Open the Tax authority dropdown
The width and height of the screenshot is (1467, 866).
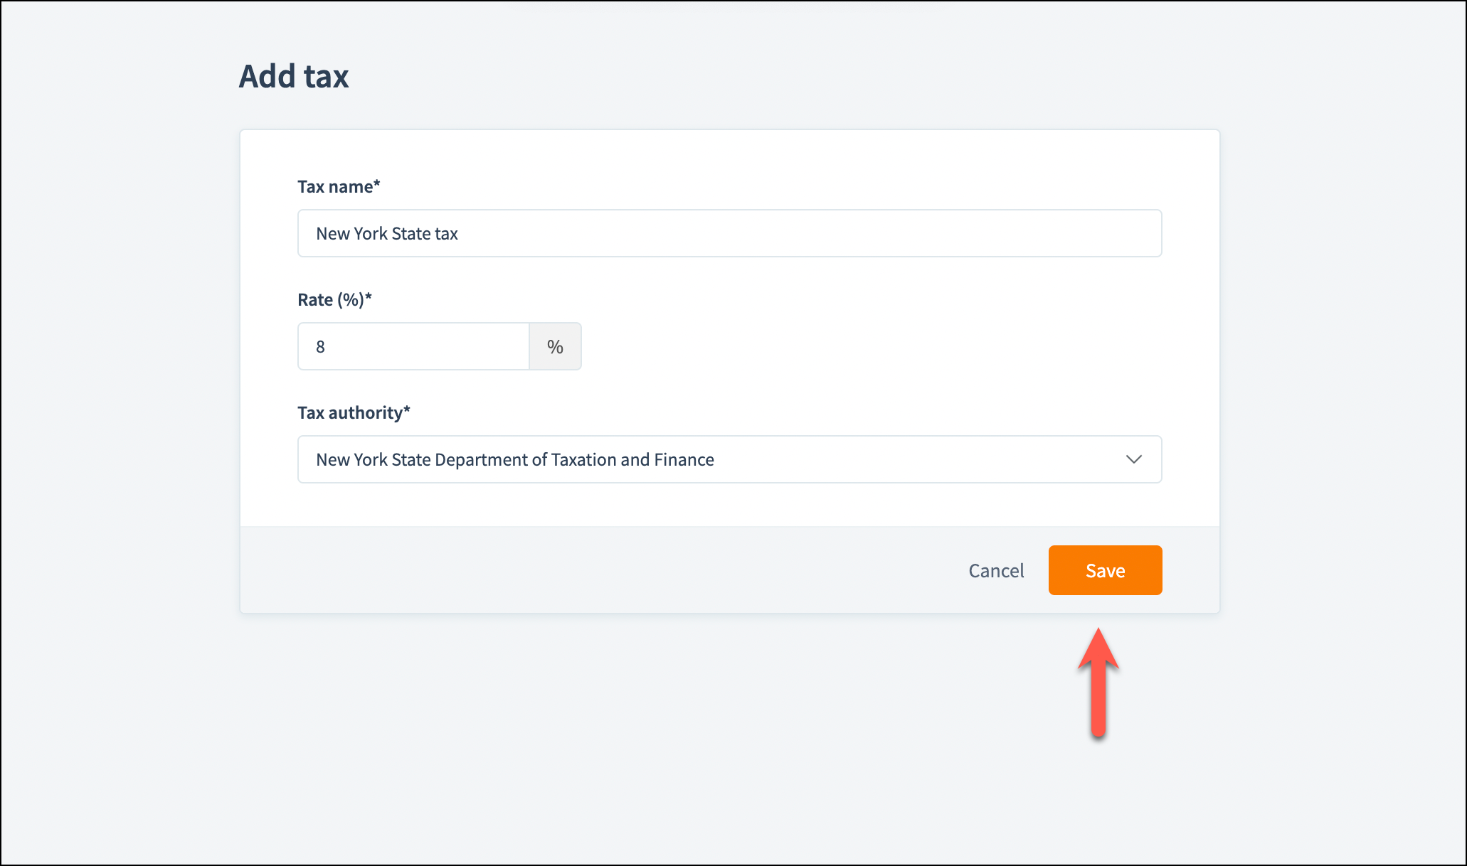[729, 459]
